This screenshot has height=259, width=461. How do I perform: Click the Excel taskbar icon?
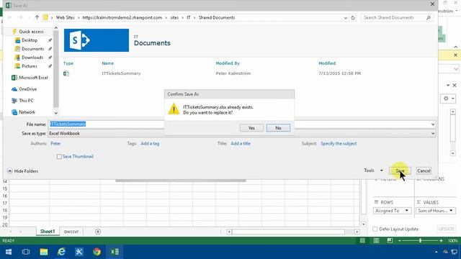[x=115, y=252]
